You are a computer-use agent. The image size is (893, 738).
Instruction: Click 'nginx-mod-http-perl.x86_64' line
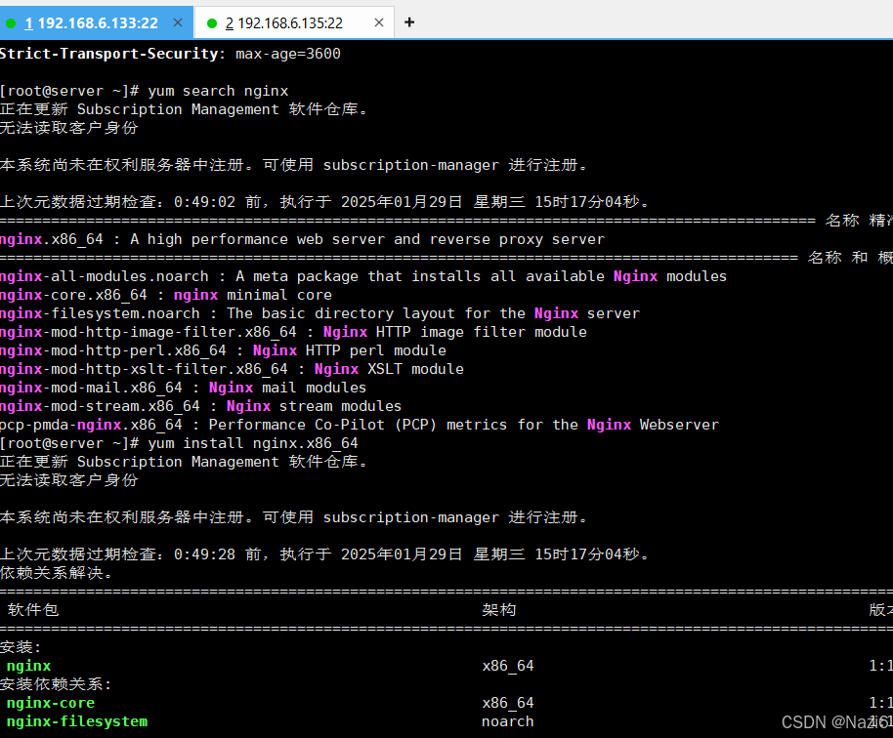pos(223,350)
